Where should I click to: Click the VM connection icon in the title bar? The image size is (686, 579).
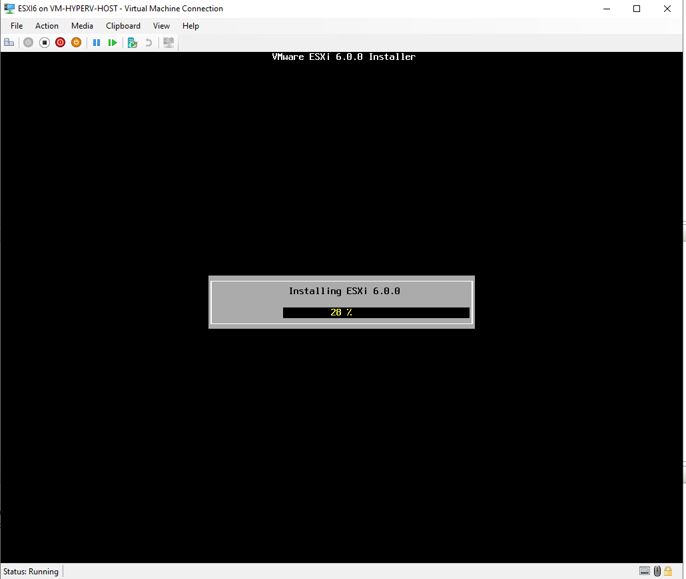coord(9,8)
